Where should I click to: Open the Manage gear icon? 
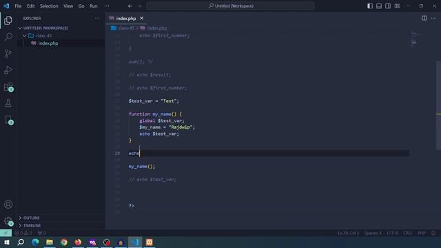click(8, 221)
